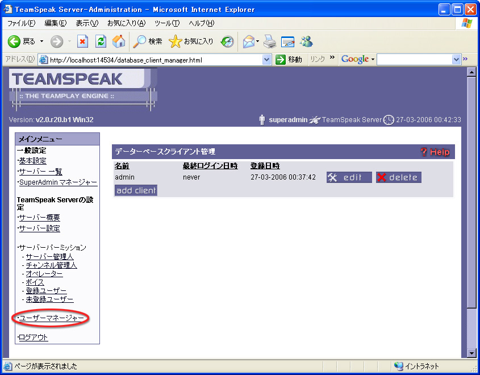Open the サーバー設定 link
The image size is (480, 375).
point(39,228)
